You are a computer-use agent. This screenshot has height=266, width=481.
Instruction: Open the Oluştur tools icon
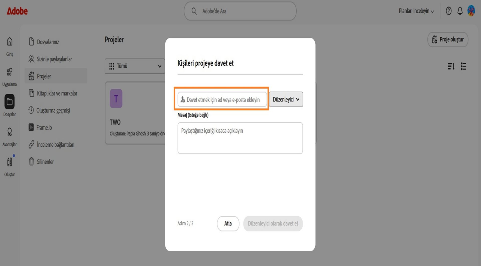(10, 162)
